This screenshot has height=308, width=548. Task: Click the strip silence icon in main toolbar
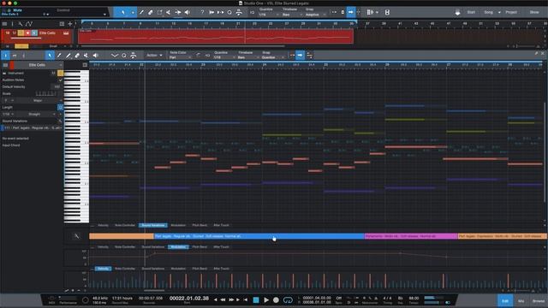point(239,12)
